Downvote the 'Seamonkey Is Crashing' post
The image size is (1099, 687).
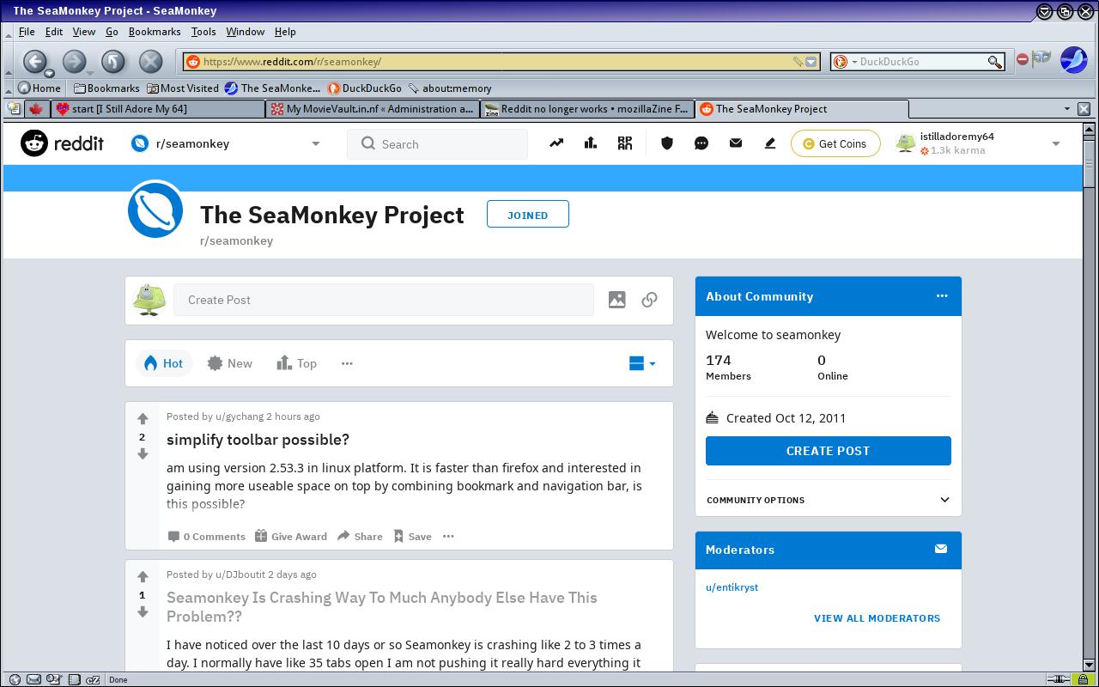coord(143,612)
